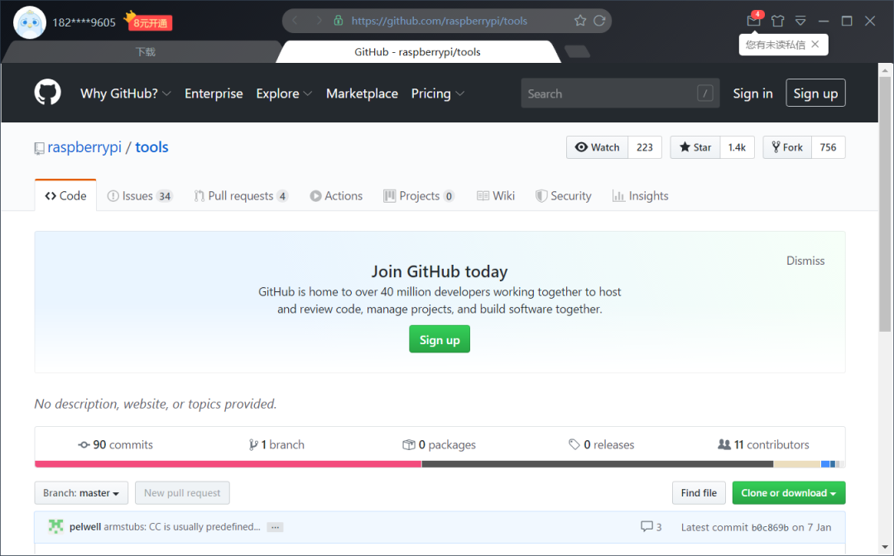Switch to Issues tab
The width and height of the screenshot is (894, 556).
[140, 196]
